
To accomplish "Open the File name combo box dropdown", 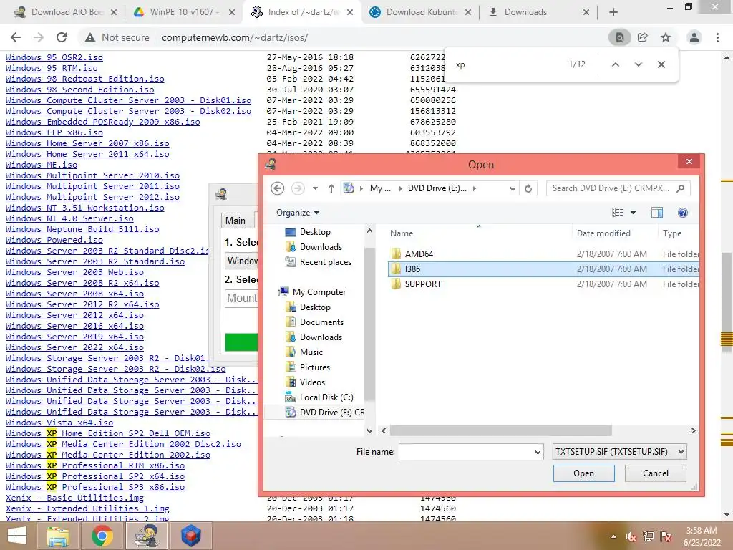I will [538, 453].
